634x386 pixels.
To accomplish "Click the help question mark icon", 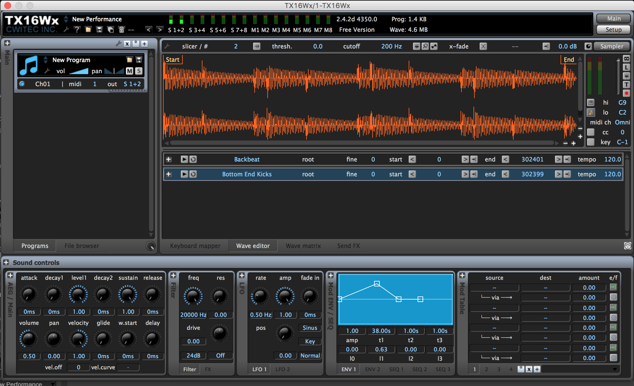I will click(x=77, y=30).
